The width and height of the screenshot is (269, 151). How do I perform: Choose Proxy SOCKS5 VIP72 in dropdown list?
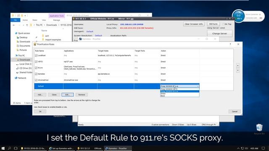(x=179, y=89)
